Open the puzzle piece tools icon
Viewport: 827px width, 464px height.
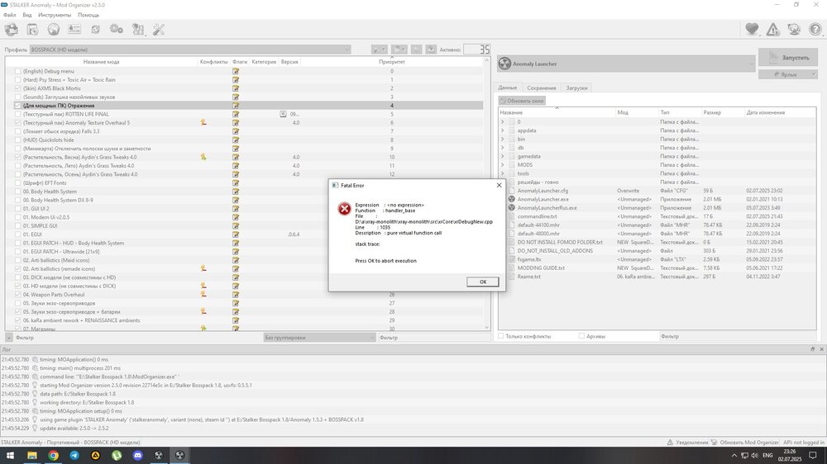coord(138,30)
